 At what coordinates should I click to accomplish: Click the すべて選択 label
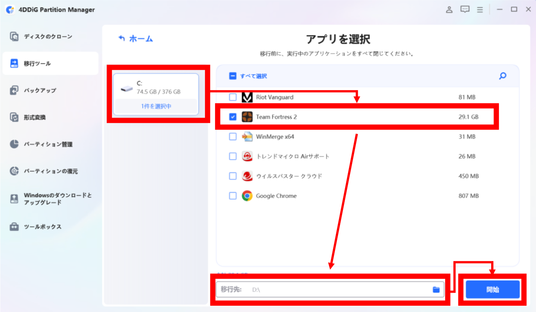[x=254, y=76]
